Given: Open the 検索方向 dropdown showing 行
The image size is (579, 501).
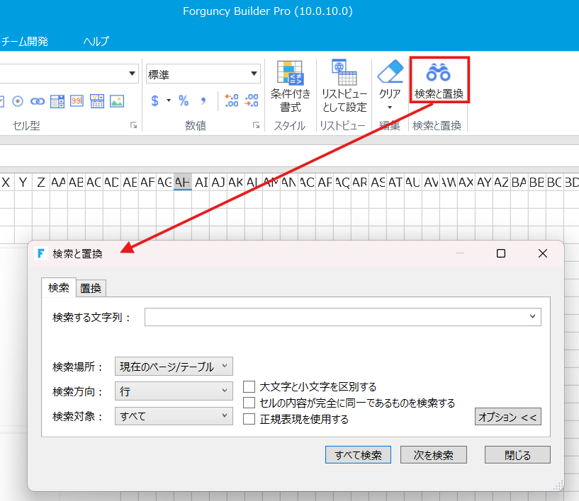Looking at the screenshot, I should click(174, 391).
